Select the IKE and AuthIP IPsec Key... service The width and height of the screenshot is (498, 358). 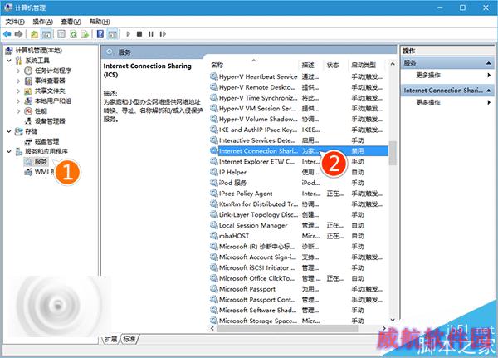pyautogui.click(x=299, y=130)
